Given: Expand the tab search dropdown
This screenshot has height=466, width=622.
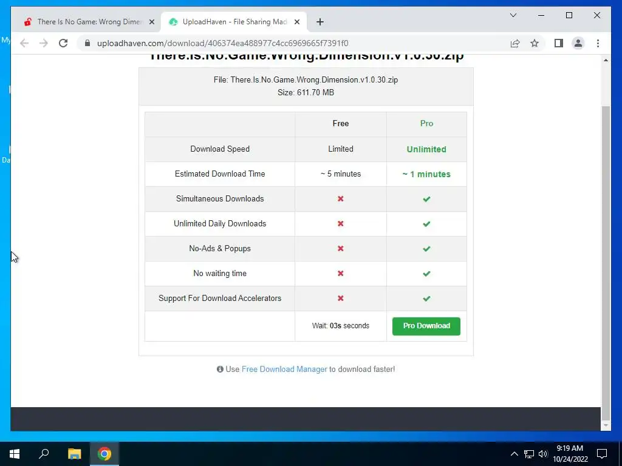Looking at the screenshot, I should [x=513, y=15].
